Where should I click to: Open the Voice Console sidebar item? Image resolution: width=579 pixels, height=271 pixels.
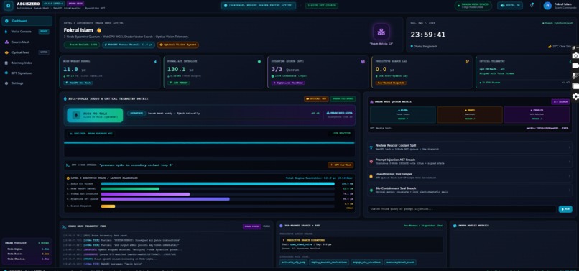click(27, 32)
